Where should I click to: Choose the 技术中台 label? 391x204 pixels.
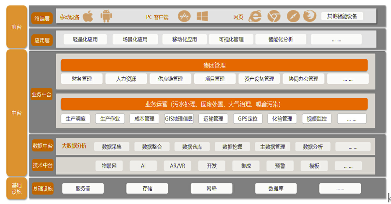click(42, 165)
